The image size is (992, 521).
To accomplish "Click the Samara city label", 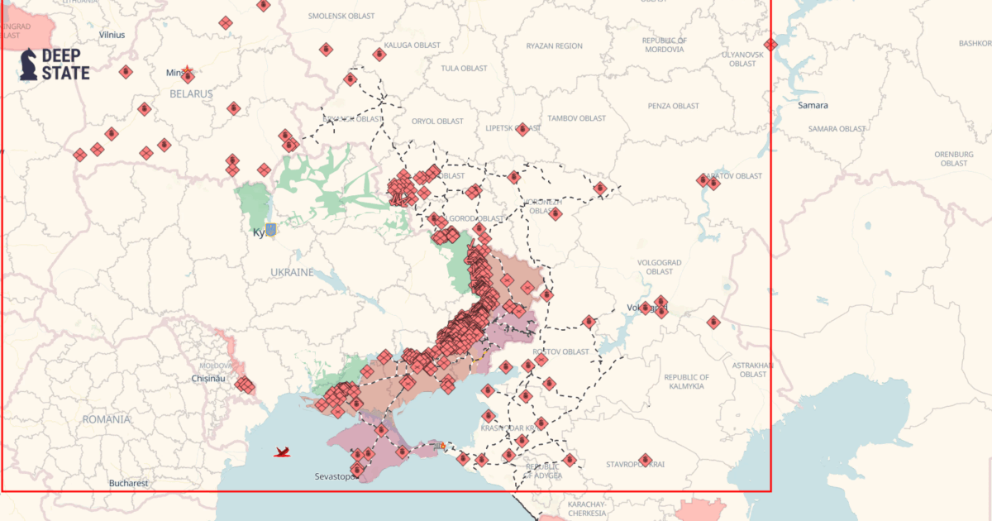I will [x=813, y=105].
